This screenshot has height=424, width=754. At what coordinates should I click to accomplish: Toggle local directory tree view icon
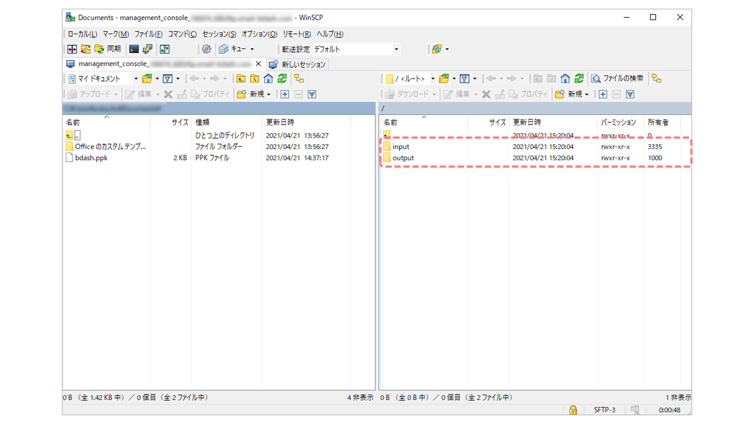point(299,79)
